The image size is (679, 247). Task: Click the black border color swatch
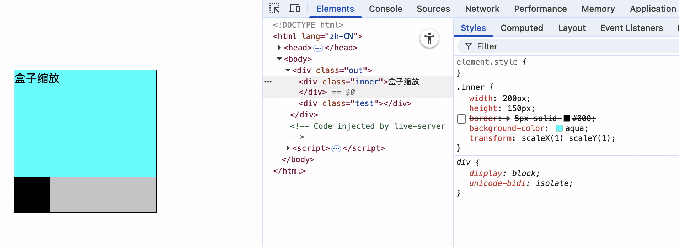click(567, 119)
